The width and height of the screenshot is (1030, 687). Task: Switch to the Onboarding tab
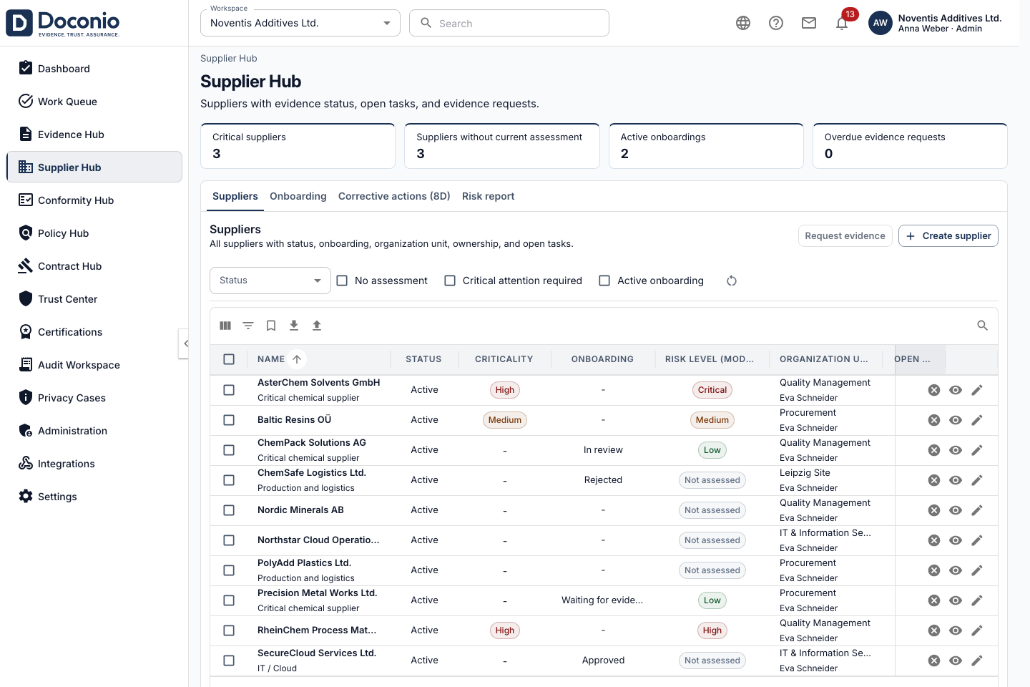tap(298, 196)
